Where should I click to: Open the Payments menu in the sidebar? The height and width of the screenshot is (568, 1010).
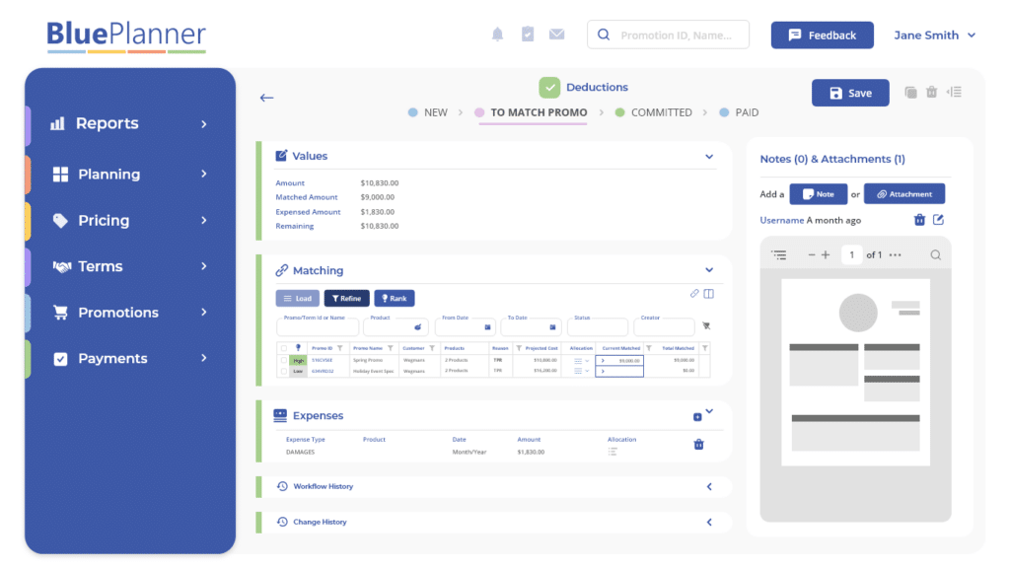point(112,358)
